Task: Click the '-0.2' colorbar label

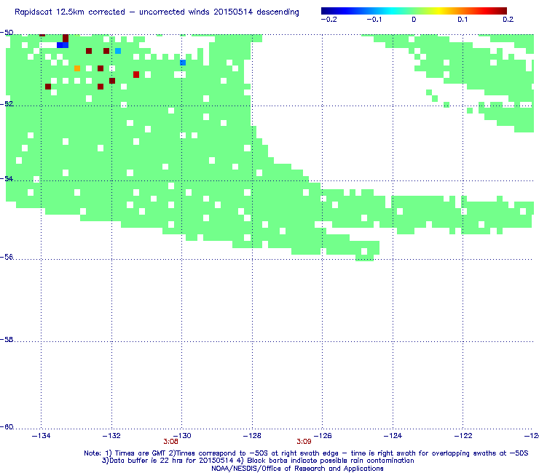Action: click(328, 20)
